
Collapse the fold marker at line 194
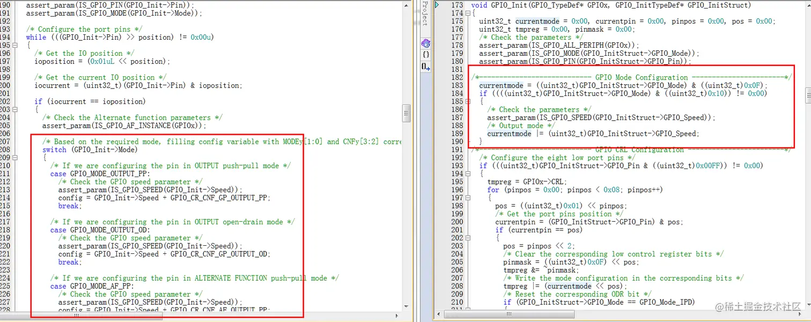pyautogui.click(x=467, y=174)
